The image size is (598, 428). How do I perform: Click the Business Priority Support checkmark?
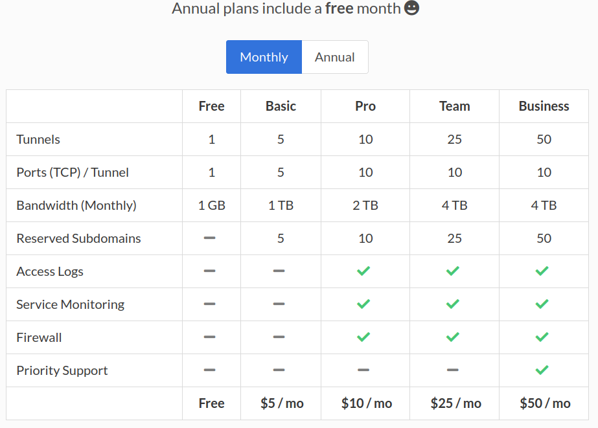tap(542, 370)
